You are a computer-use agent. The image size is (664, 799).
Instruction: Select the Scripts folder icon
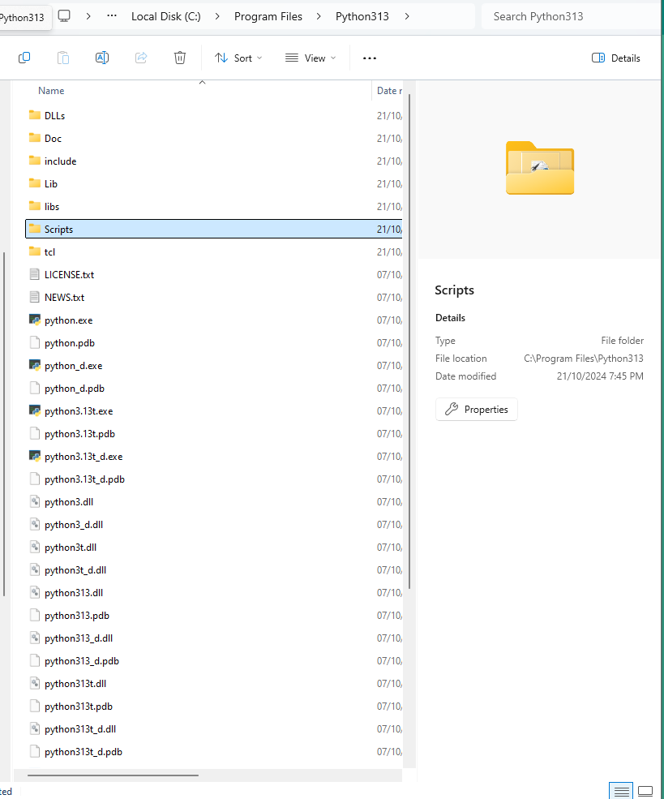click(35, 229)
